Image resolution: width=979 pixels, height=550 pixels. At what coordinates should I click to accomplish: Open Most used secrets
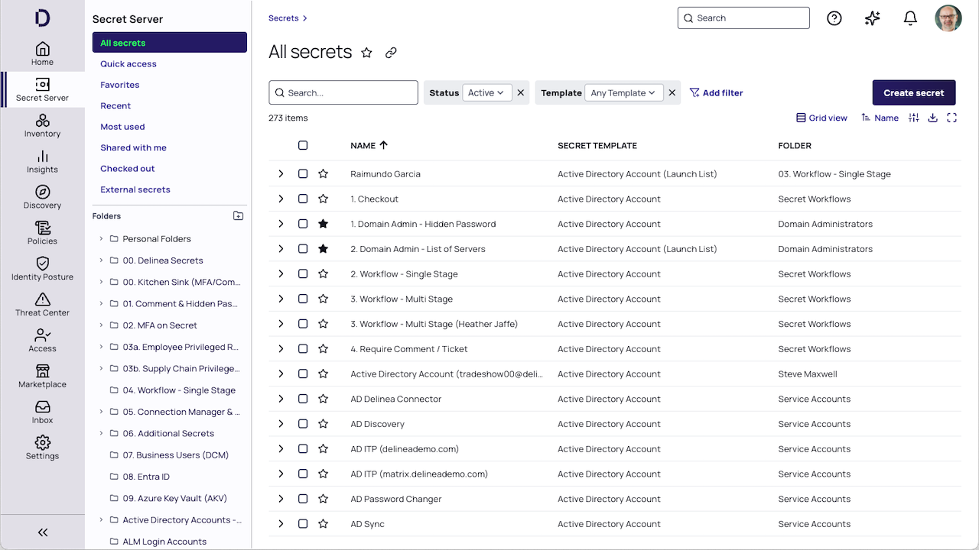coord(122,127)
